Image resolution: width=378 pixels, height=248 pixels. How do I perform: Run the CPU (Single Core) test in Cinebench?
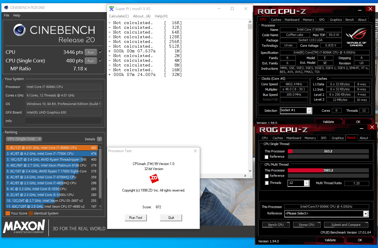click(x=91, y=61)
